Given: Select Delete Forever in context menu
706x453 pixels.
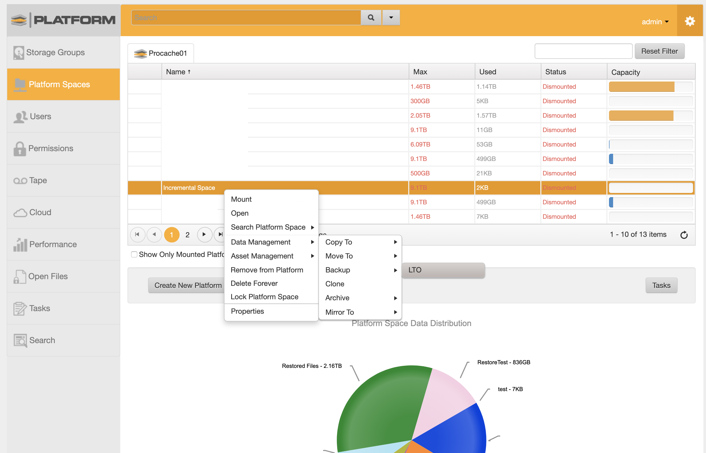Looking at the screenshot, I should 254,283.
